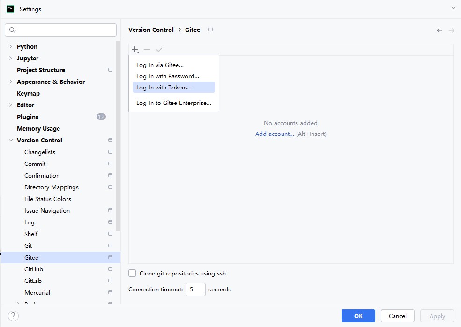
Task: Click the project icon in Issue Navigation row
Action: [110, 210]
